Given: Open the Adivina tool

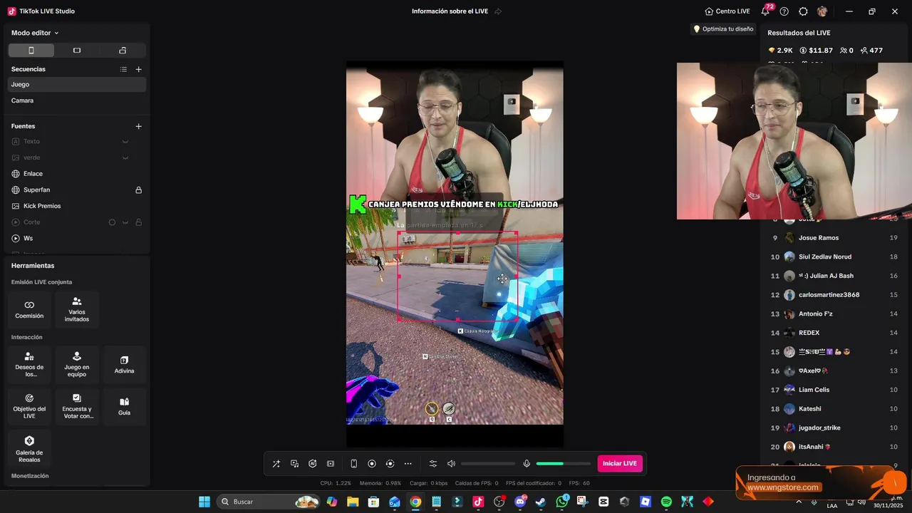Looking at the screenshot, I should point(124,365).
